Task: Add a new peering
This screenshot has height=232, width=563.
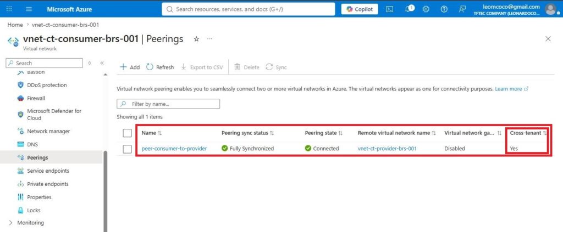Action: (x=130, y=67)
